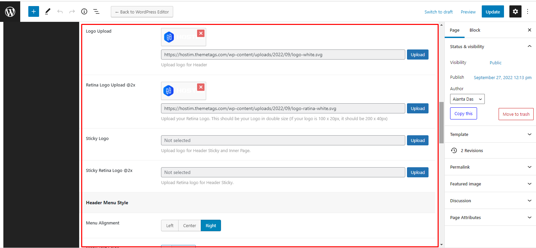Open the document Details info icon
536x248 pixels.
pos(84,11)
